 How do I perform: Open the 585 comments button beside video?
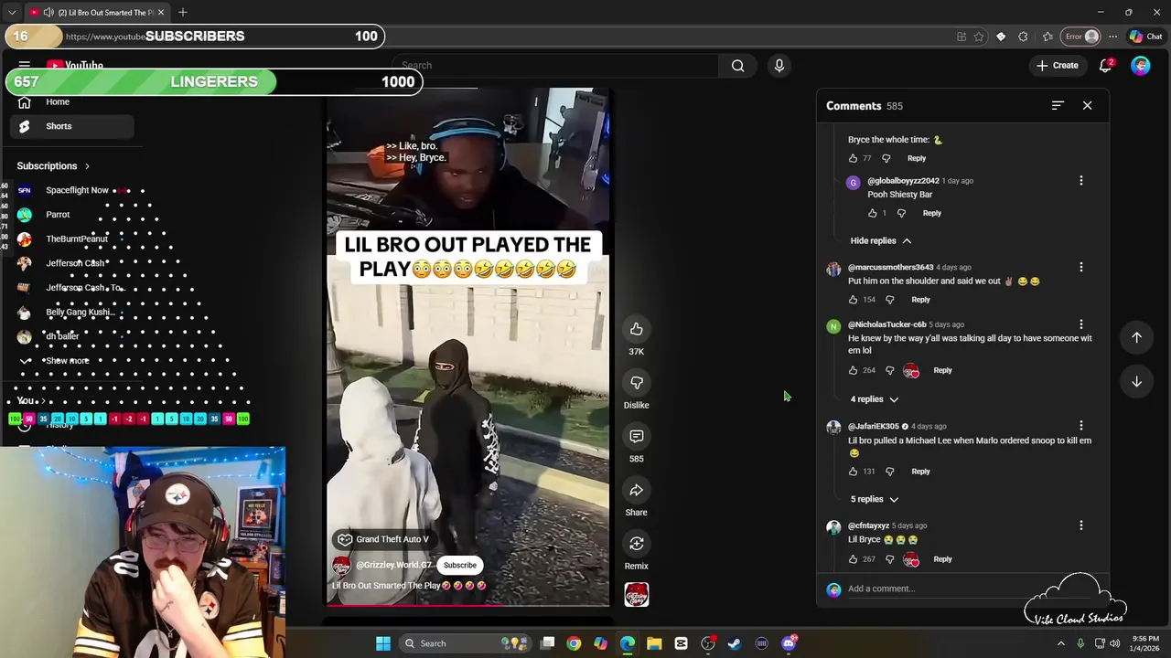[636, 437]
